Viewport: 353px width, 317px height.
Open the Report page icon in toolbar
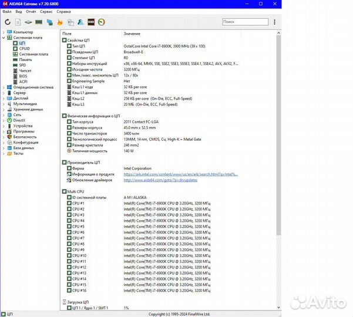point(18,22)
